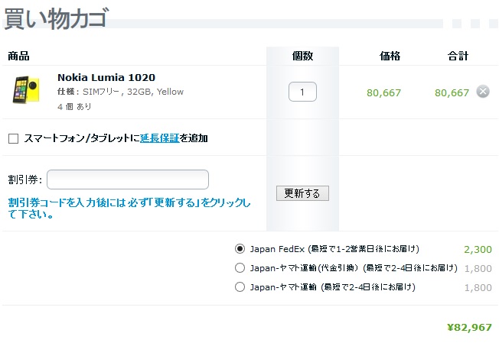Click the 更新する button
This screenshot has width=499, height=343.
302,193
